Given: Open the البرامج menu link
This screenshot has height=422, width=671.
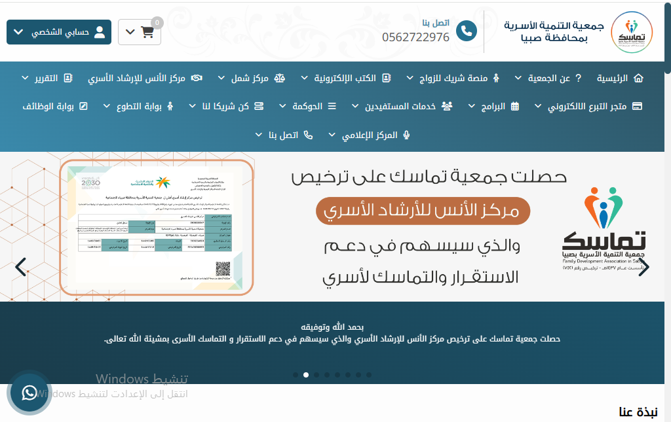Looking at the screenshot, I should [x=493, y=107].
